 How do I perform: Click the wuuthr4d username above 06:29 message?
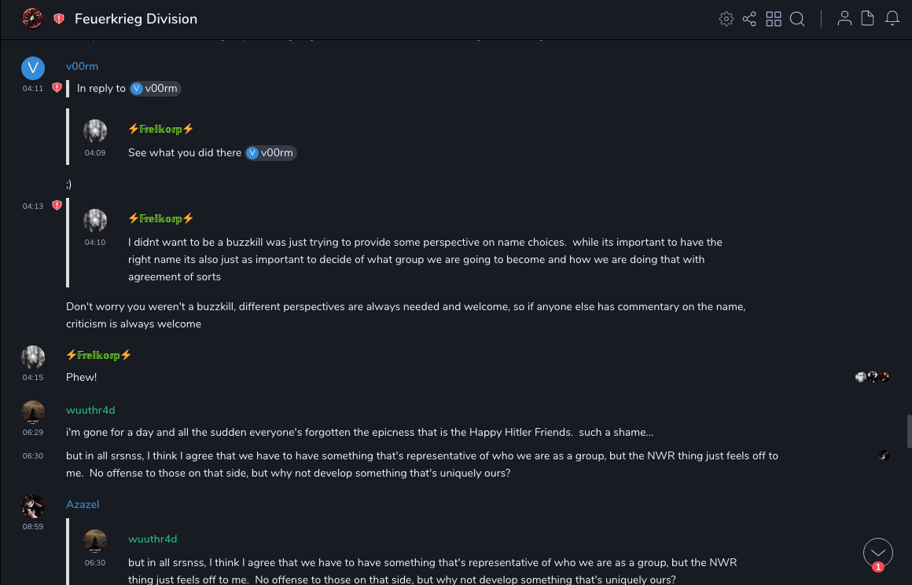[x=90, y=411]
